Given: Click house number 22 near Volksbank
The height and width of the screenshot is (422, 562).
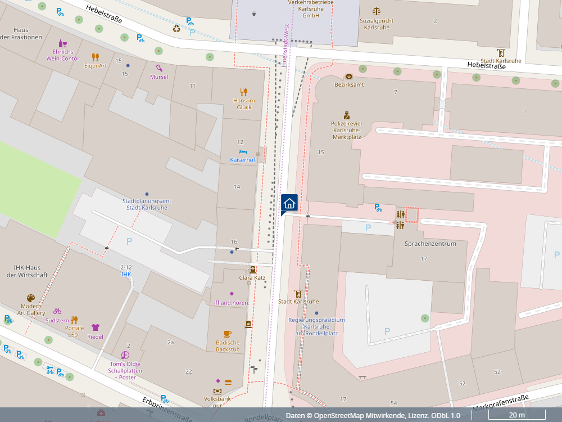Looking at the screenshot, I should (x=189, y=371).
